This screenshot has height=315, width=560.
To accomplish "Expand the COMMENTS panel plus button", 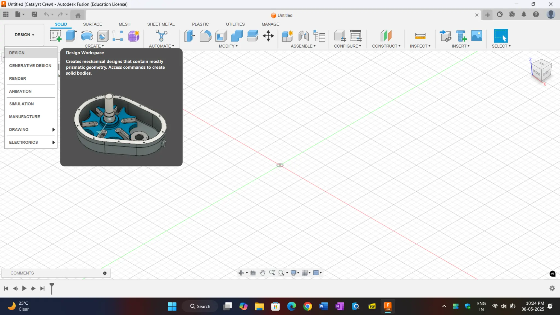I will click(105, 273).
